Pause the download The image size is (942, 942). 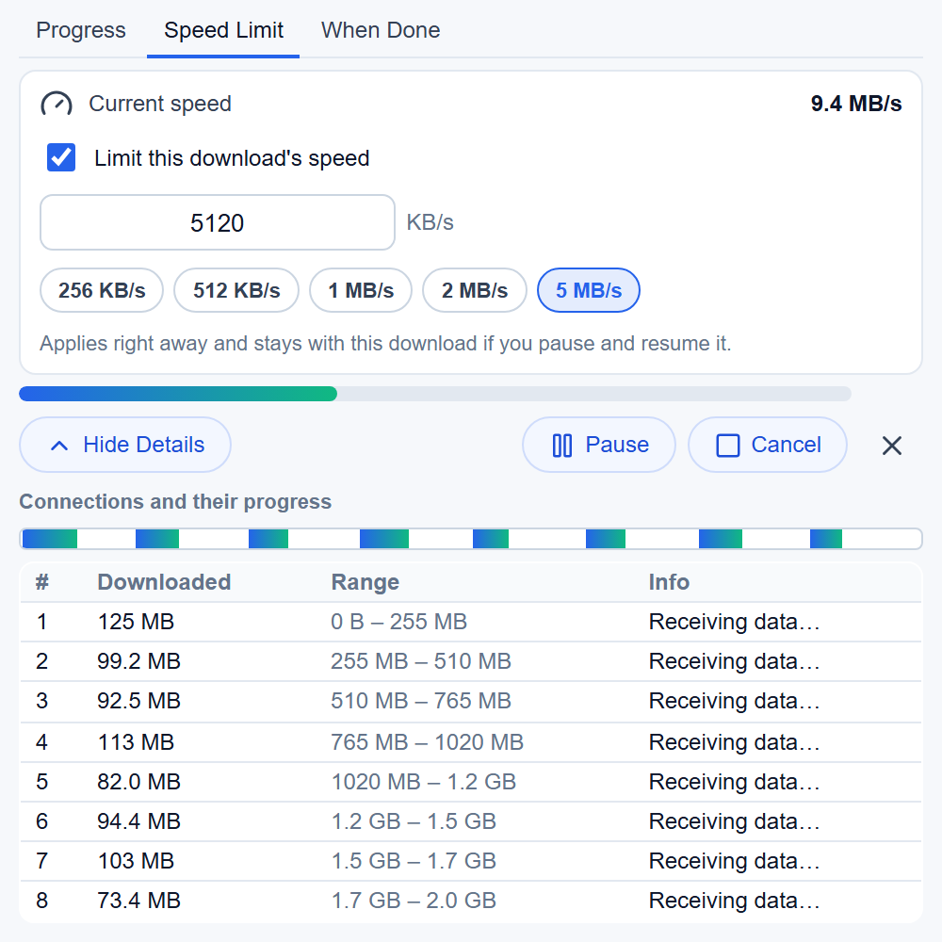(599, 445)
